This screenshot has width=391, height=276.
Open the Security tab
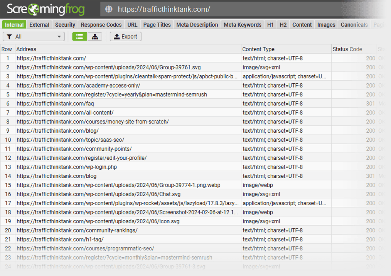click(65, 25)
